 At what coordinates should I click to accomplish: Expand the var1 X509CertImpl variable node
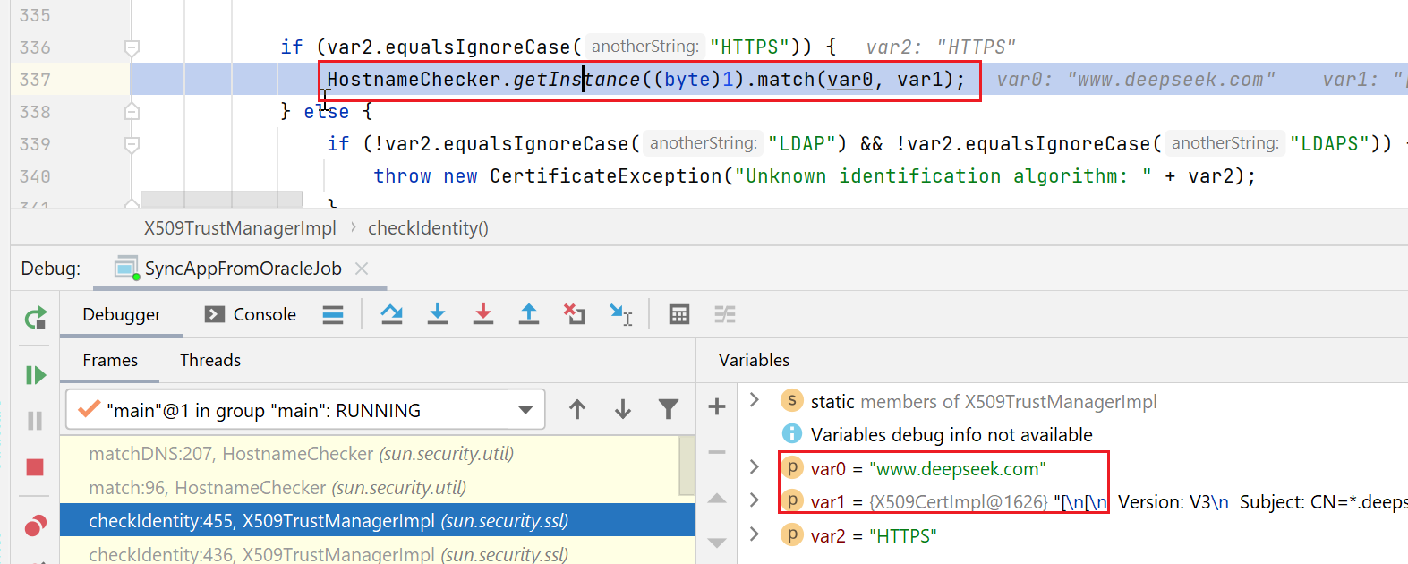point(755,501)
